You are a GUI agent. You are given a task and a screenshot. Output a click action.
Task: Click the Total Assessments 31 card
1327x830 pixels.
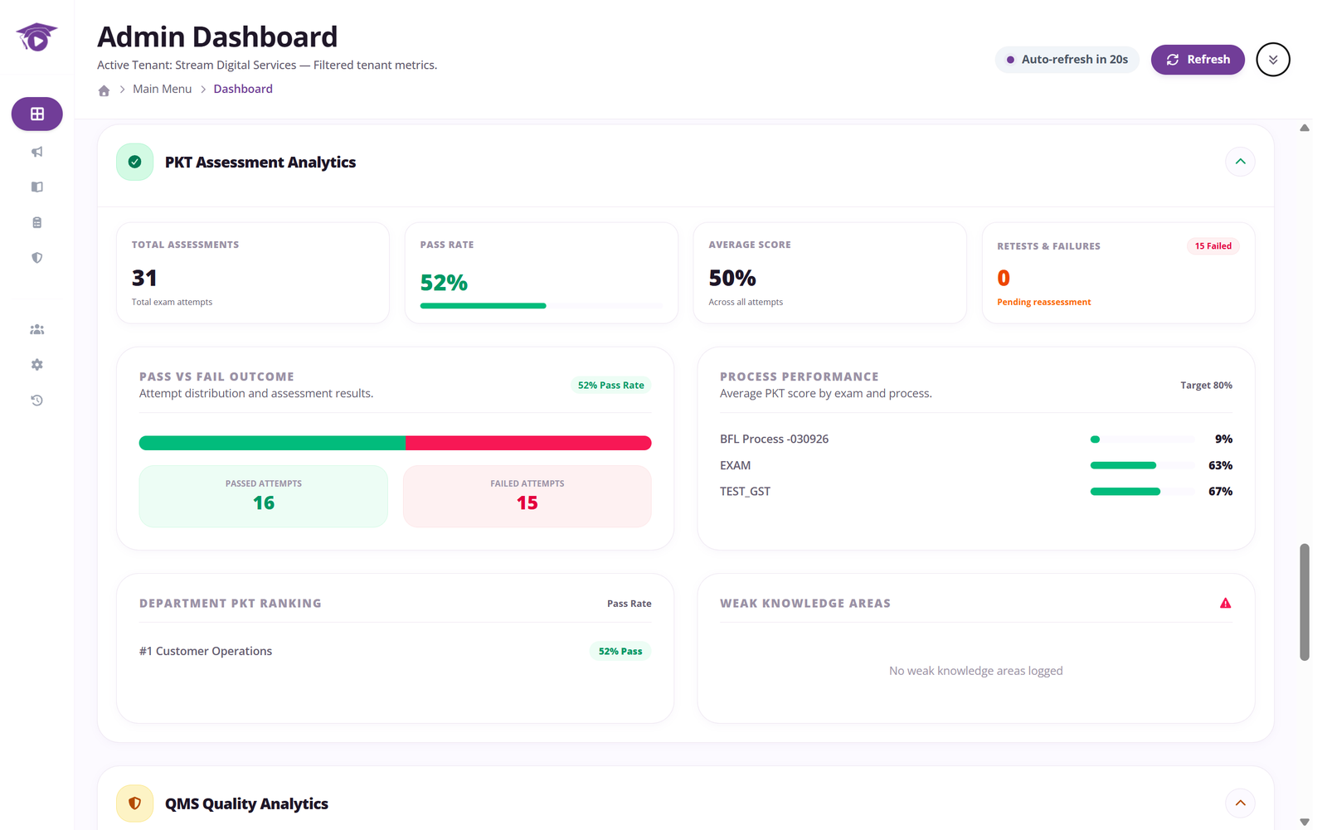point(253,273)
